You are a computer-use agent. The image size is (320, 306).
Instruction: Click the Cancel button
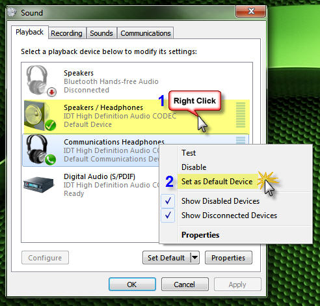[x=185, y=285]
